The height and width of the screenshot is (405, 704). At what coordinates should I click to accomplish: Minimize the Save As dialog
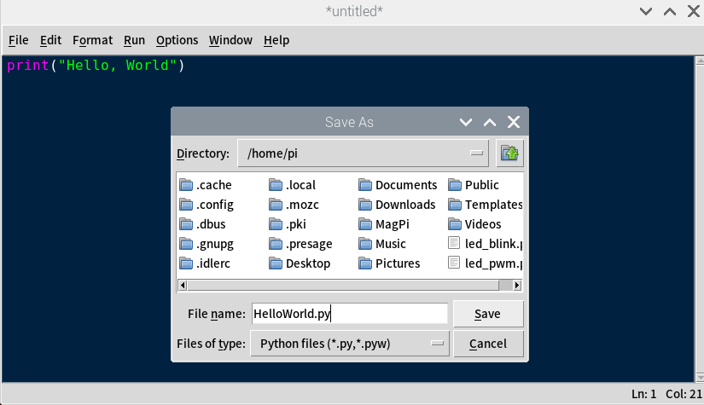(466, 122)
